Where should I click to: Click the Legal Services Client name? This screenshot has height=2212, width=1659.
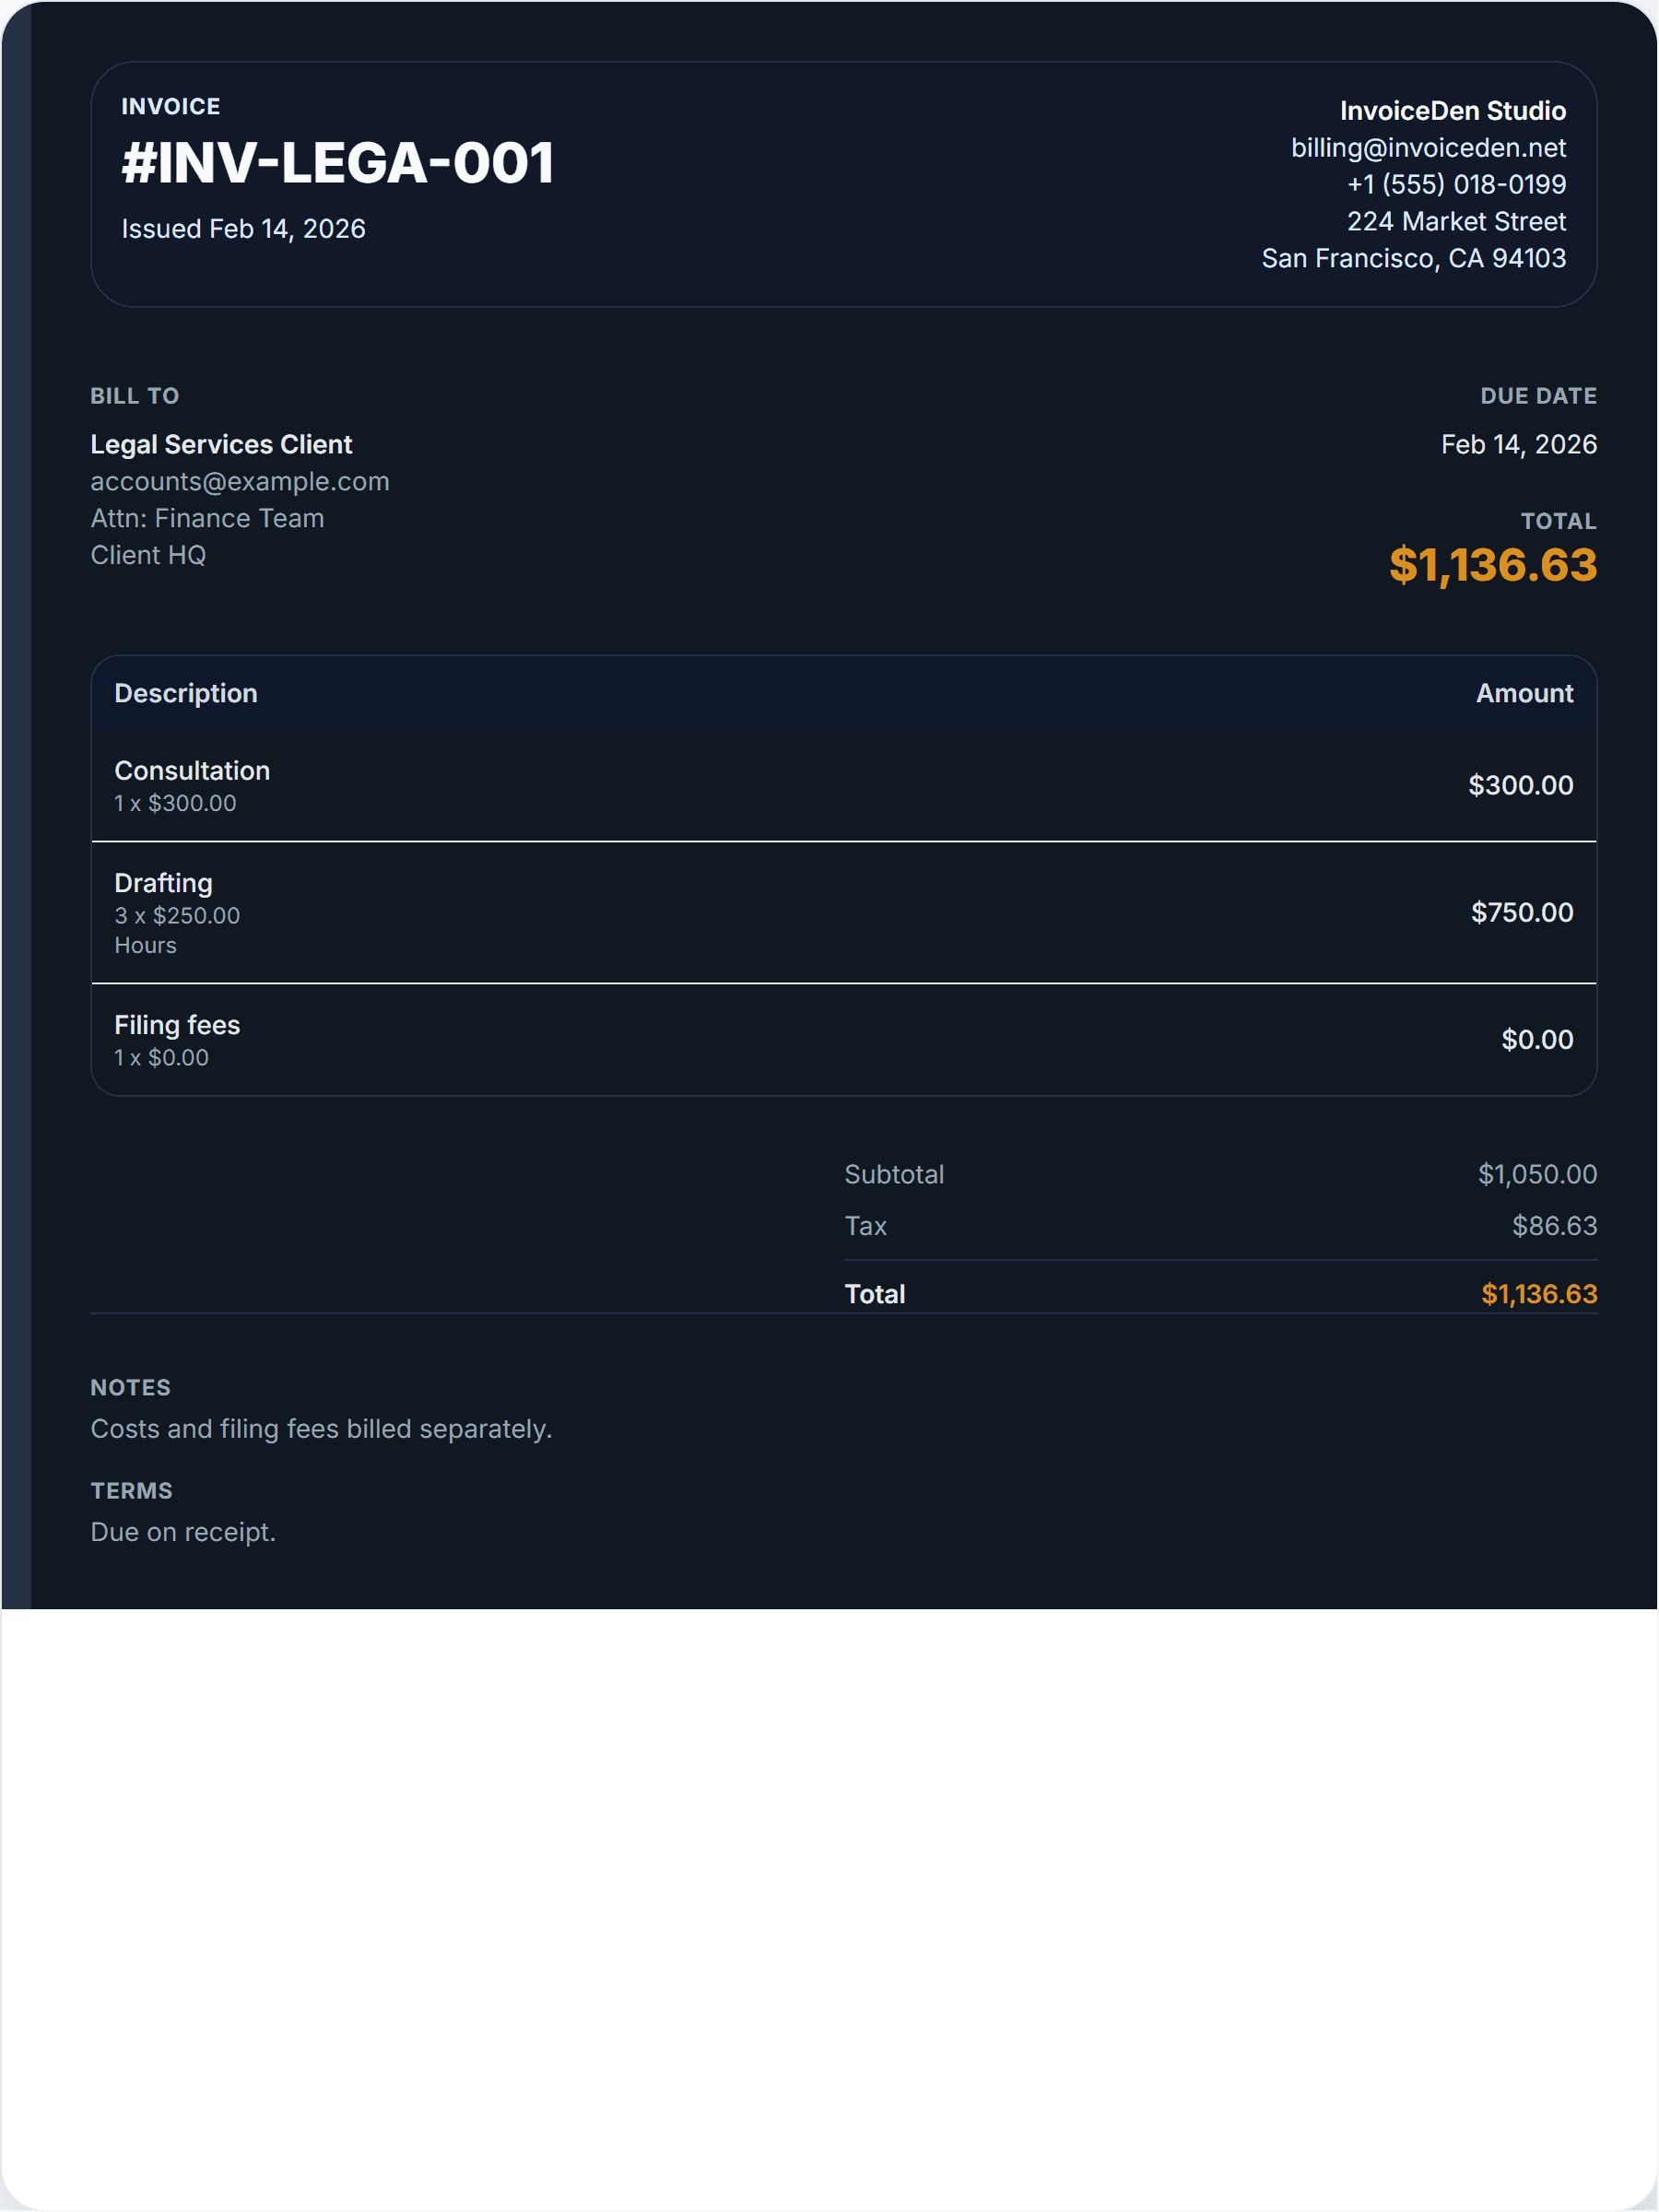(x=221, y=444)
